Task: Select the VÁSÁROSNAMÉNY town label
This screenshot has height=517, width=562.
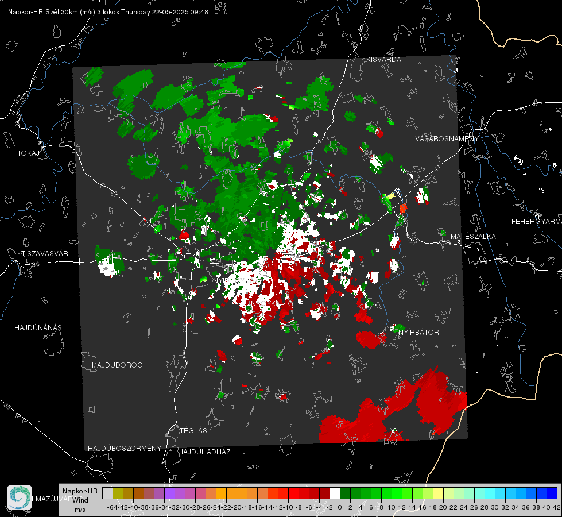Action: (x=447, y=139)
